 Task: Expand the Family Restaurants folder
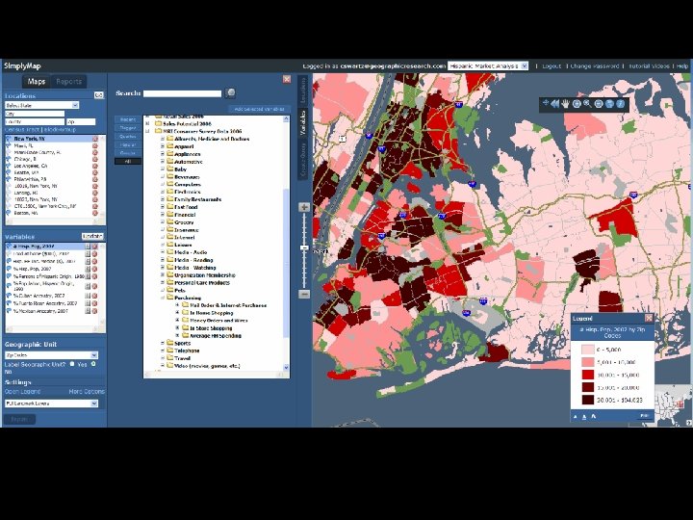coord(163,199)
